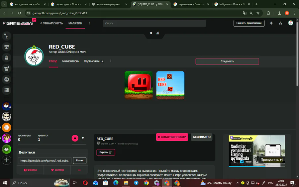This screenshot has height=187, width=299.
Task: Switch to ОБНАРУЖИТЬ section
Action: [x=51, y=23]
